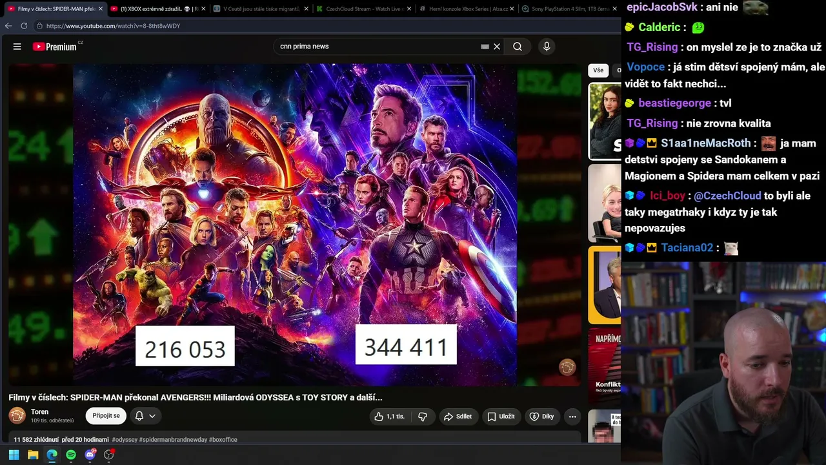
Task: Close the XBOX extrémně zdražil tab
Action: click(203, 9)
